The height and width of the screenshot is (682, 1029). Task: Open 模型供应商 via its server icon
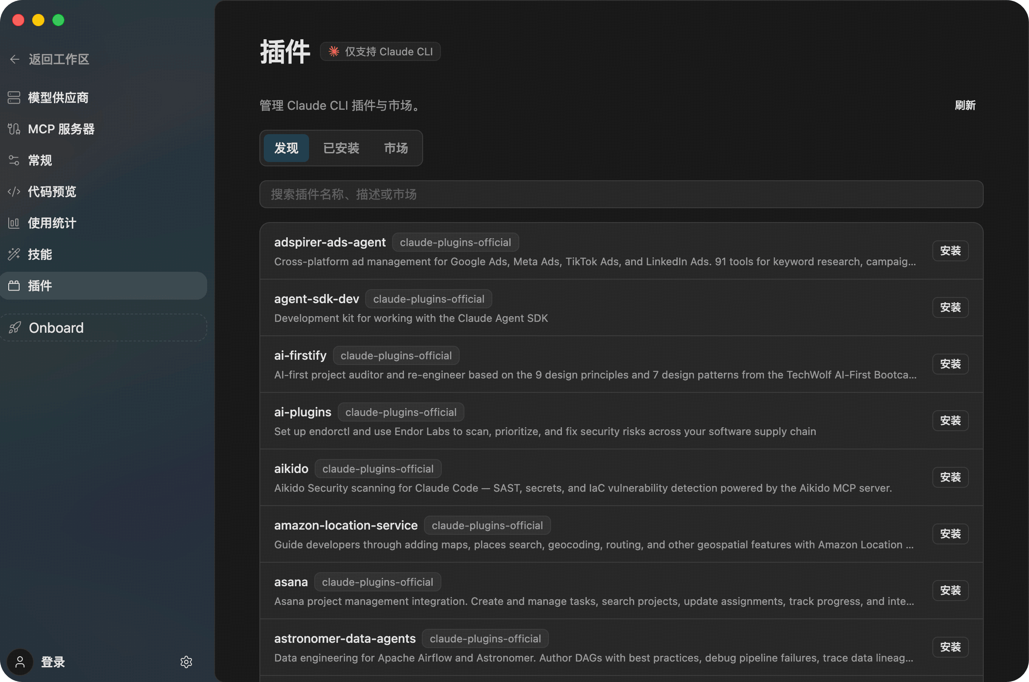[x=14, y=98]
